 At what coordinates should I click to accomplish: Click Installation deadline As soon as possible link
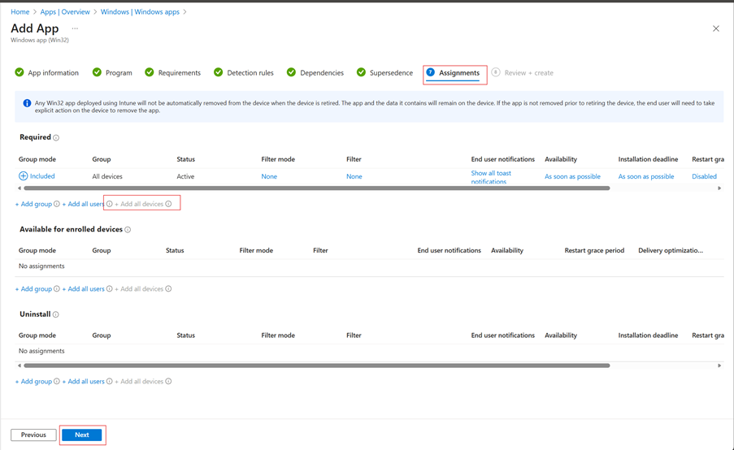pos(646,176)
